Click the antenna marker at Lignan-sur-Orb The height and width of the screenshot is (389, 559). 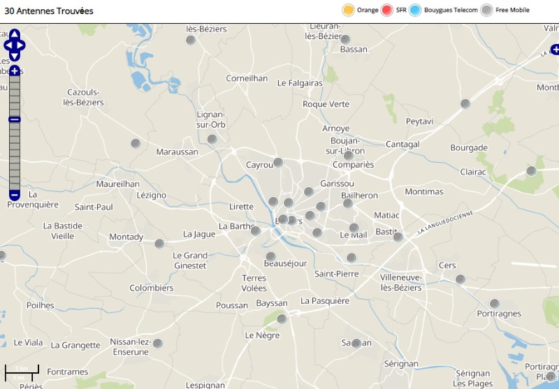[212, 139]
